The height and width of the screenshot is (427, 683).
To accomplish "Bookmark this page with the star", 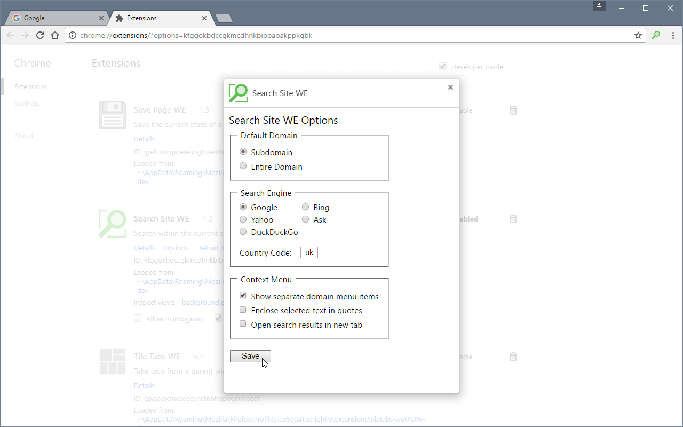I will tap(638, 35).
